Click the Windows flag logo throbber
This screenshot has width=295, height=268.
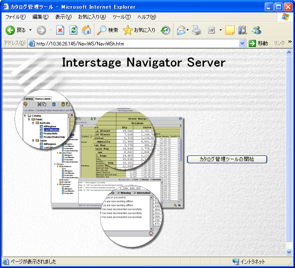[x=285, y=17]
